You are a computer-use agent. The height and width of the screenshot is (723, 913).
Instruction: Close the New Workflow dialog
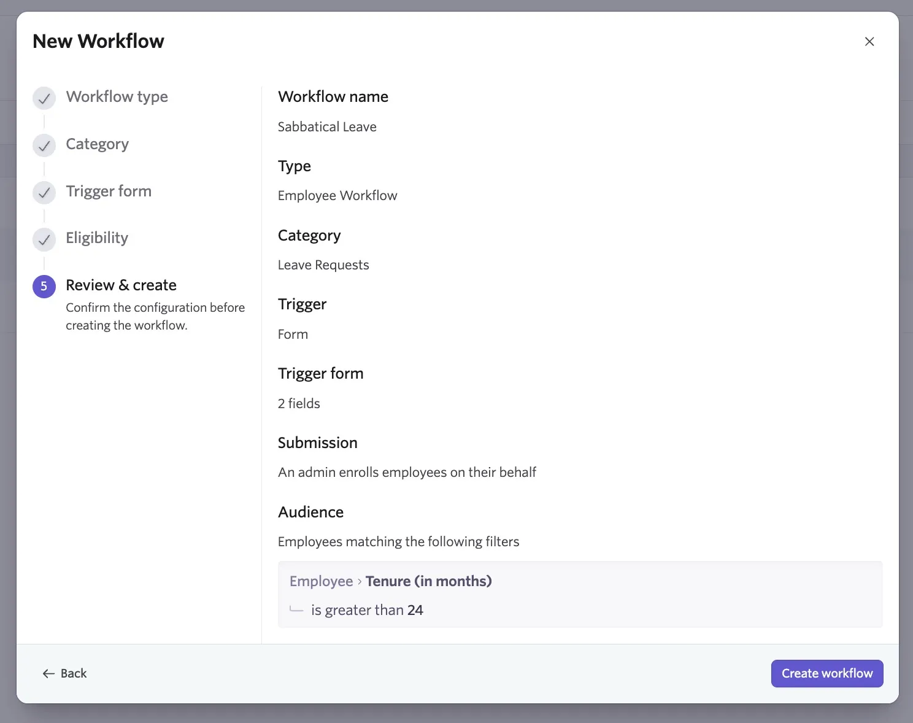[869, 41]
